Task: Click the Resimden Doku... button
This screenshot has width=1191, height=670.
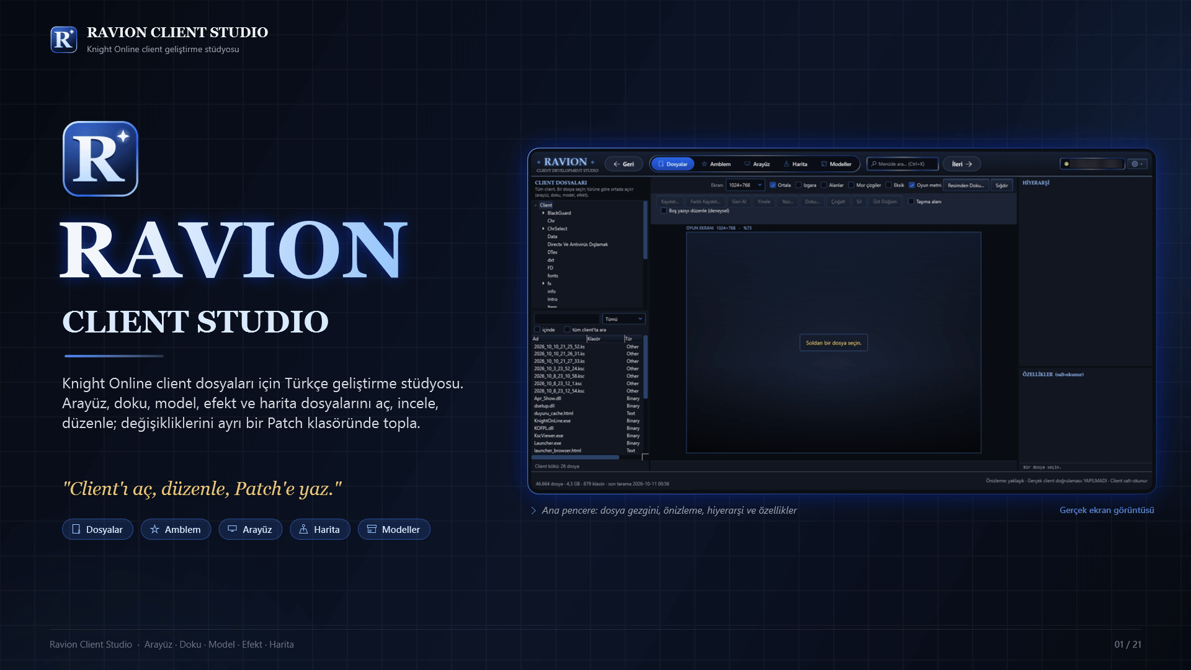Action: point(965,185)
